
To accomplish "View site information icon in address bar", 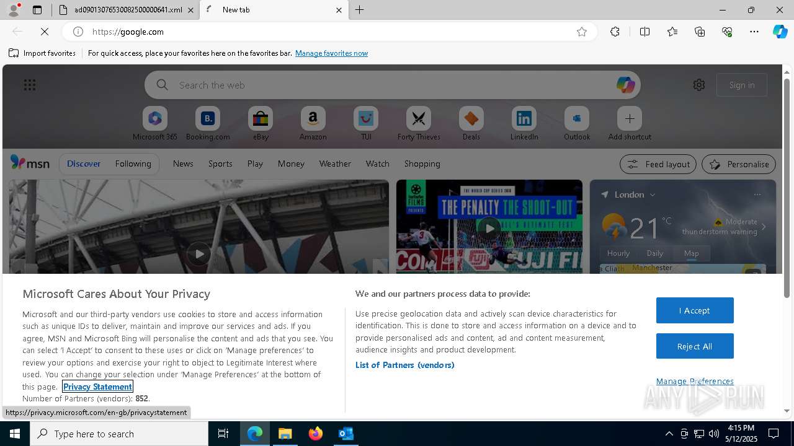I will tap(78, 32).
